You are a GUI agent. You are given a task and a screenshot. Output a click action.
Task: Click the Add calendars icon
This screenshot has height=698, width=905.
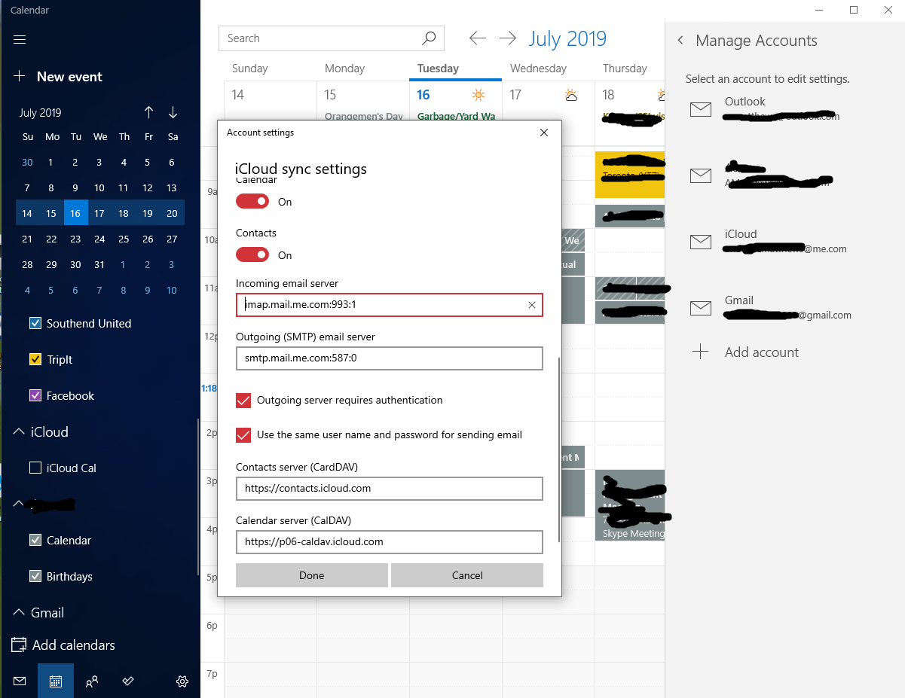19,645
